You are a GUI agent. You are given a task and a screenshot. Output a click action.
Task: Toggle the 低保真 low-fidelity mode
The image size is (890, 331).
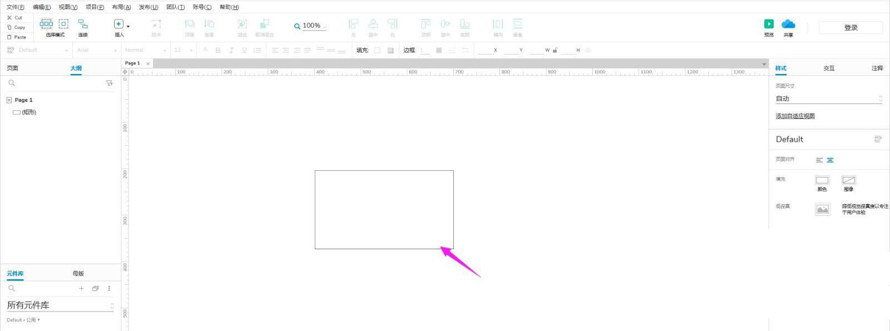[822, 209]
